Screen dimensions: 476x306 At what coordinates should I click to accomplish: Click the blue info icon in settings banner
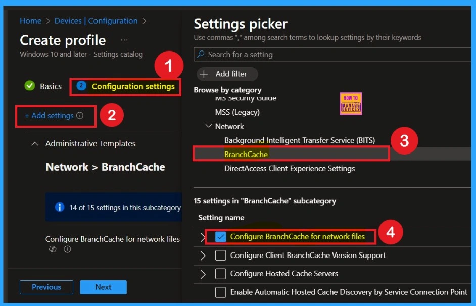click(60, 208)
